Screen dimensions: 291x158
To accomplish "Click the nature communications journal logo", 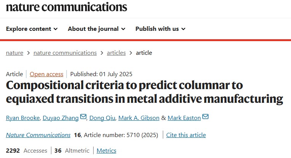I will (67, 6).
